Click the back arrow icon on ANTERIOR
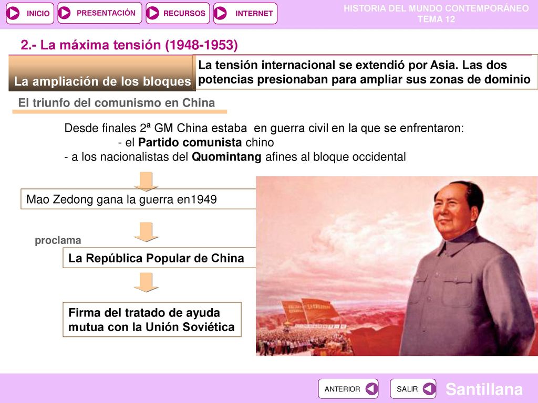 coord(371,389)
